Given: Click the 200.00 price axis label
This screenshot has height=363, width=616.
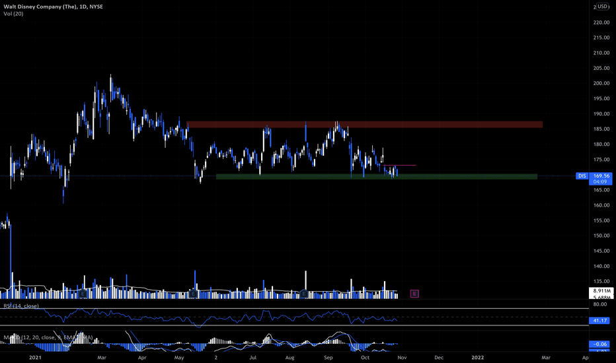Looking at the screenshot, I should tap(601, 83).
